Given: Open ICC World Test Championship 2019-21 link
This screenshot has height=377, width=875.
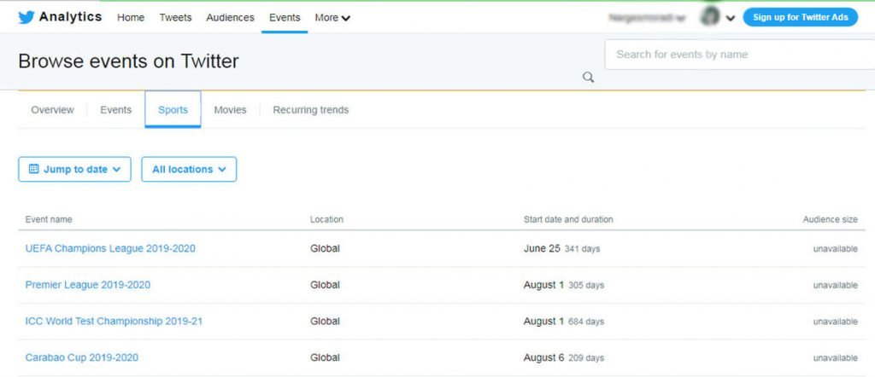Looking at the screenshot, I should 114,322.
